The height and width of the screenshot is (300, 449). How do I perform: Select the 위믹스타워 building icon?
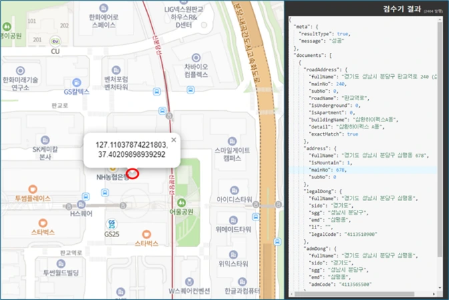[233, 255]
